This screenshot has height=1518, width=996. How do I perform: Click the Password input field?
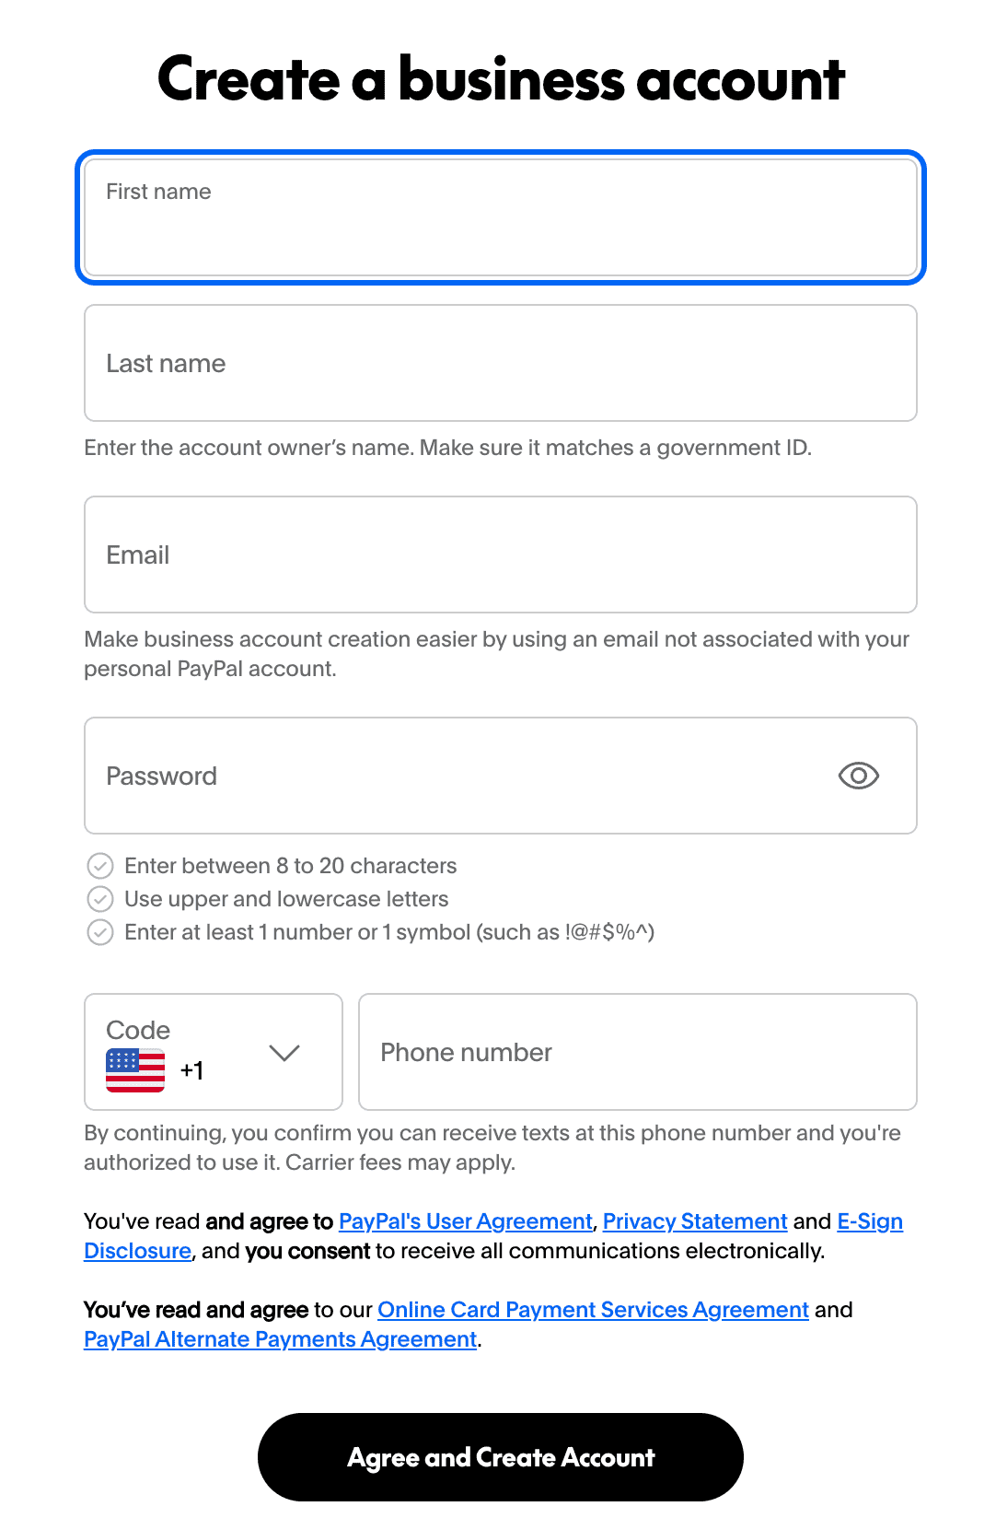460,776
